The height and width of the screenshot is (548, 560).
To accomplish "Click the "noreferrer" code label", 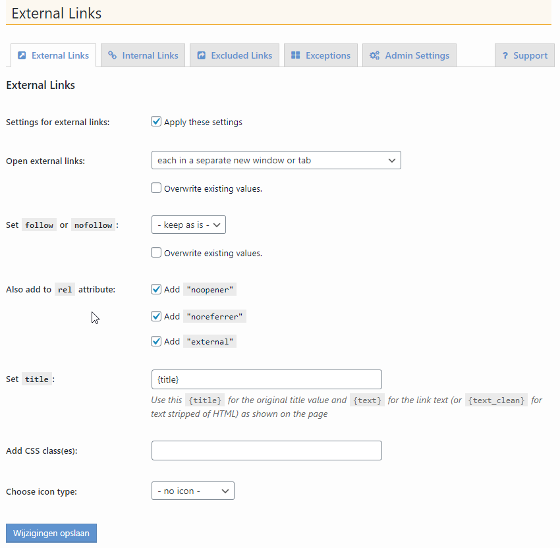I will [x=215, y=317].
